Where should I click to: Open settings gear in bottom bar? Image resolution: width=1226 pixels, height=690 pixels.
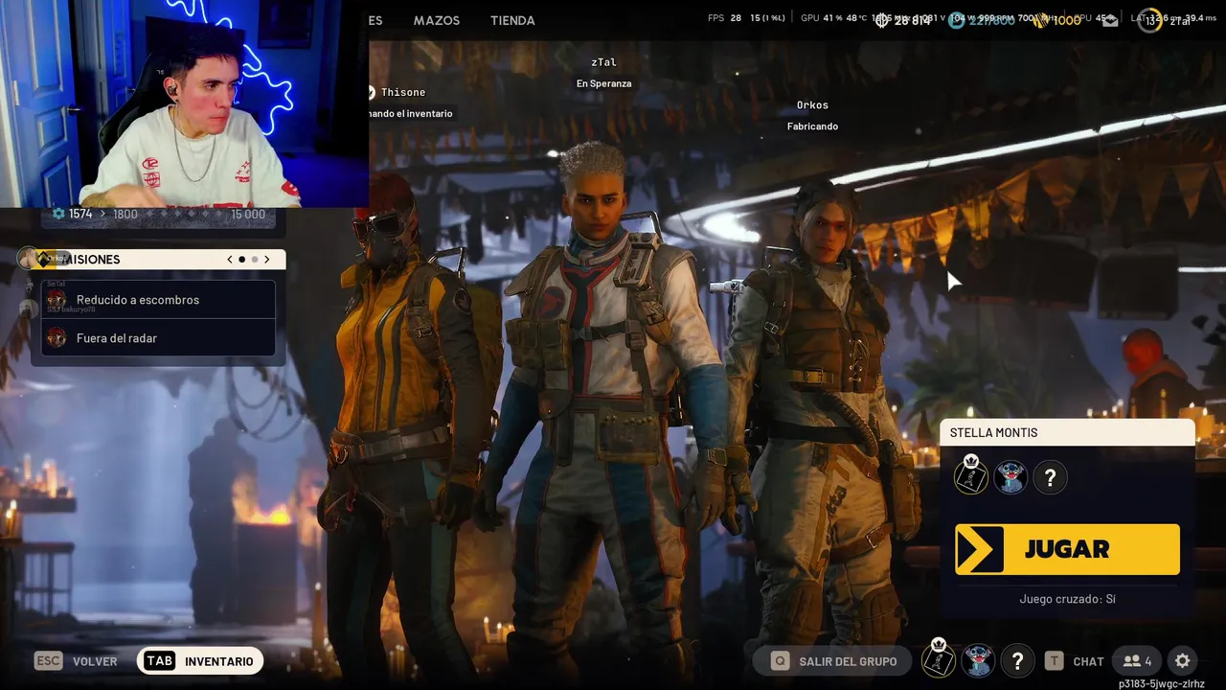tap(1183, 661)
